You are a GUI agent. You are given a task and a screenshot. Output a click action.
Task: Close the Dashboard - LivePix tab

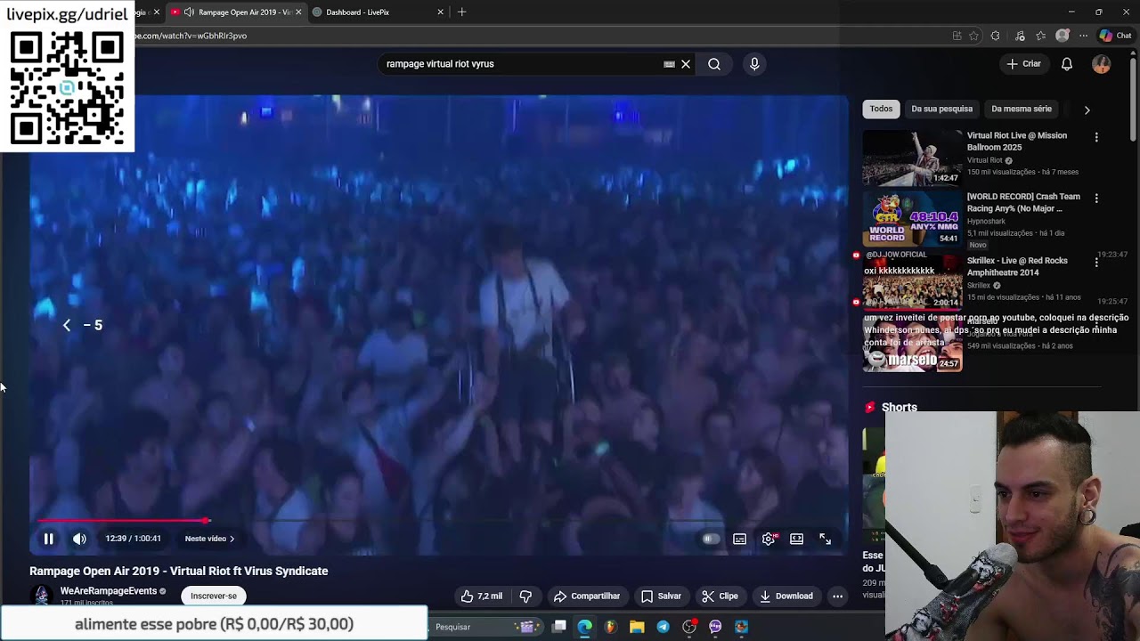[440, 12]
